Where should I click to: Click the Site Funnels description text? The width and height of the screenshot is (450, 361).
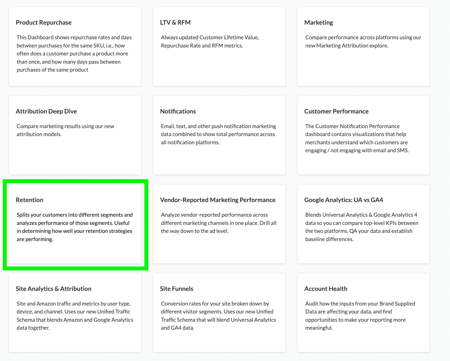[x=218, y=316]
